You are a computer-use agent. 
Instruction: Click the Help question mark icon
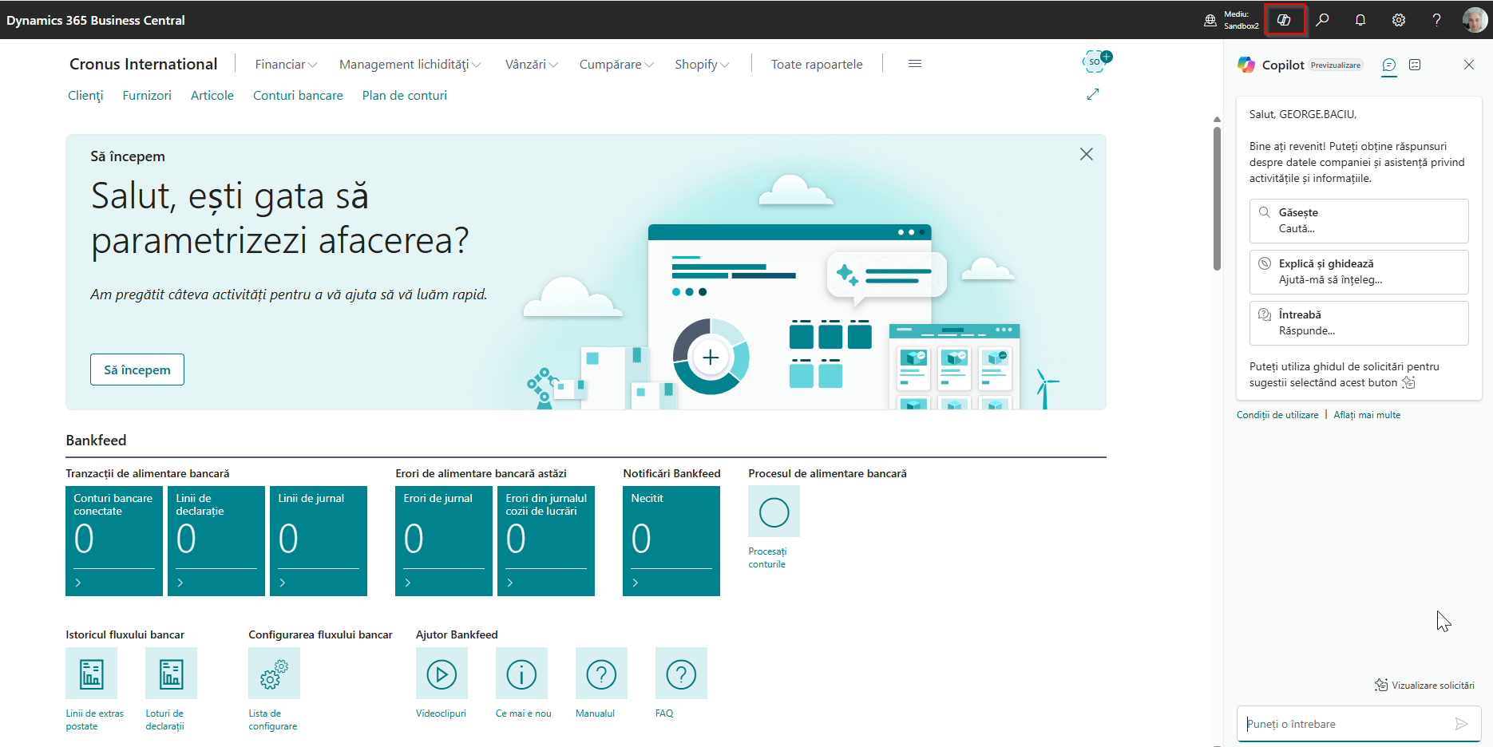(x=1436, y=20)
